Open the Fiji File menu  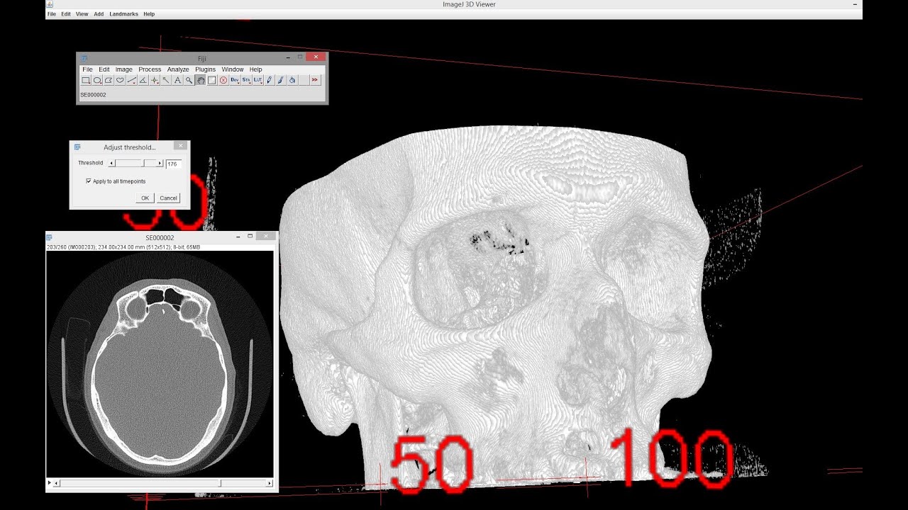[87, 69]
